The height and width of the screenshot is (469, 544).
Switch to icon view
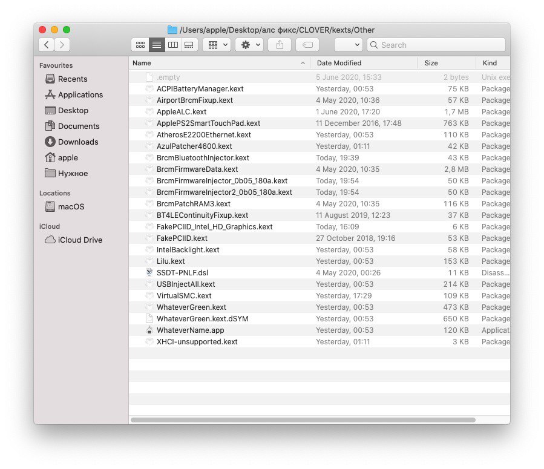140,45
